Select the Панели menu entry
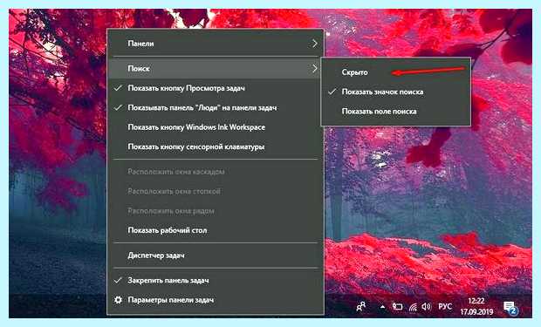This screenshot has width=541, height=327. coord(216,44)
